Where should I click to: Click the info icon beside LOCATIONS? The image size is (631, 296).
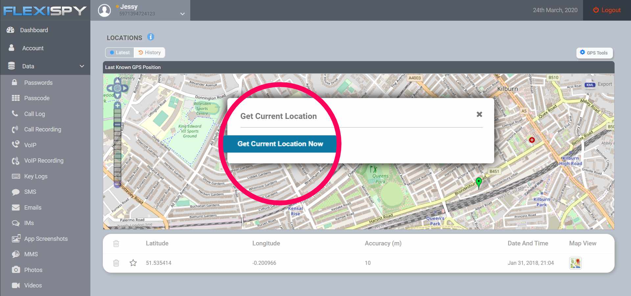[x=151, y=37]
